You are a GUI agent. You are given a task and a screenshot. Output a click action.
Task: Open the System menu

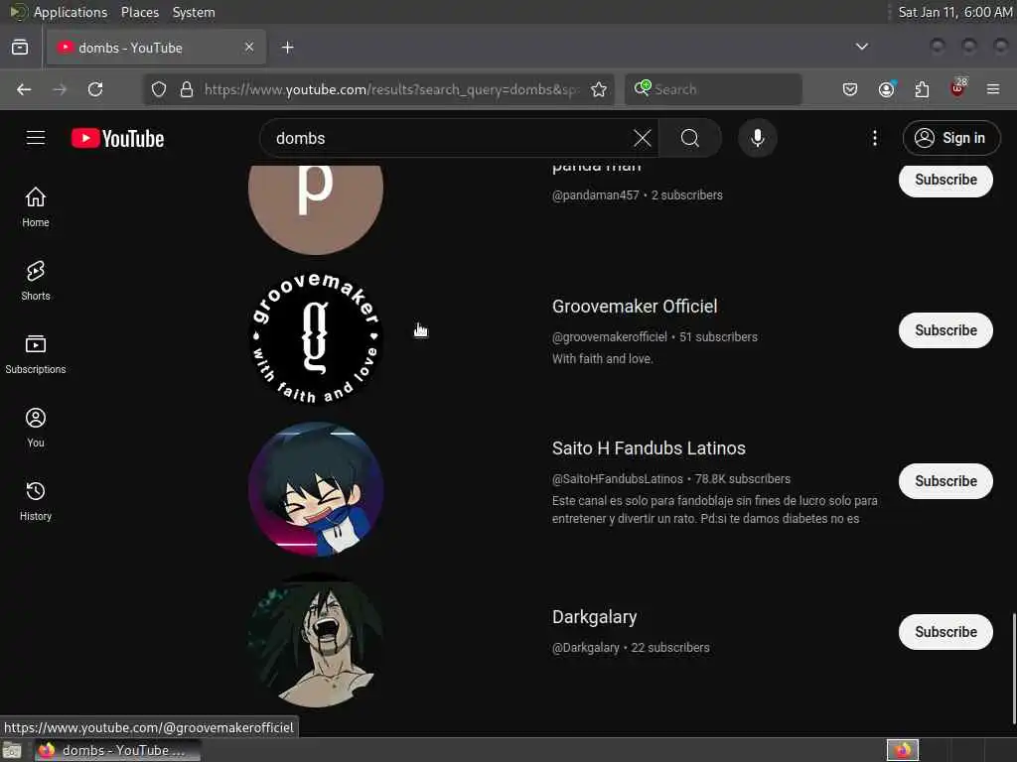click(194, 12)
